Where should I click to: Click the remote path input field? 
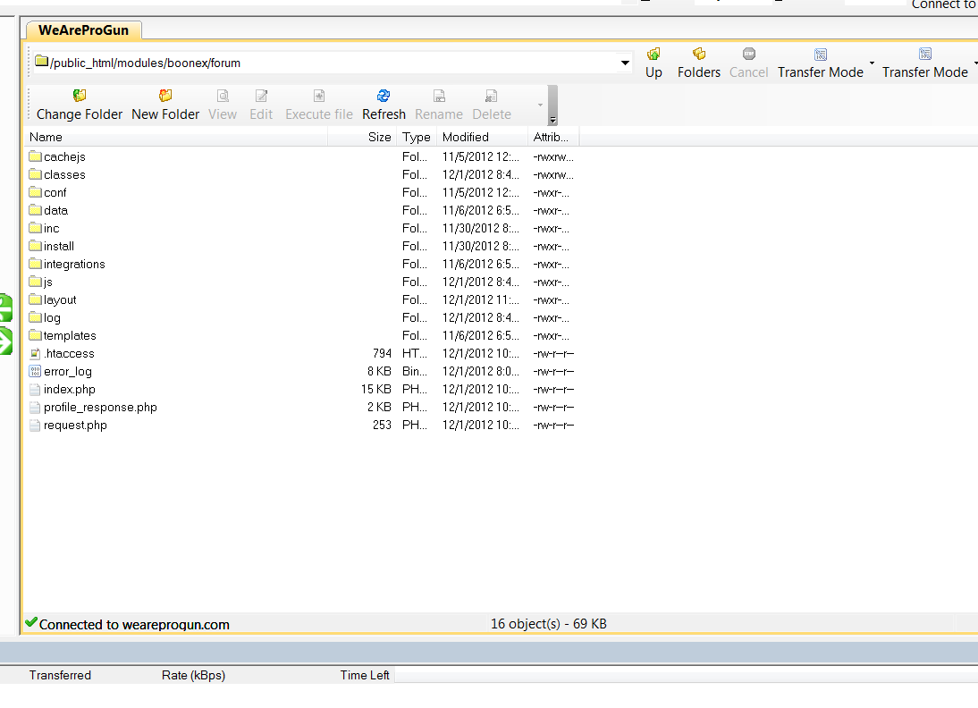(331, 63)
